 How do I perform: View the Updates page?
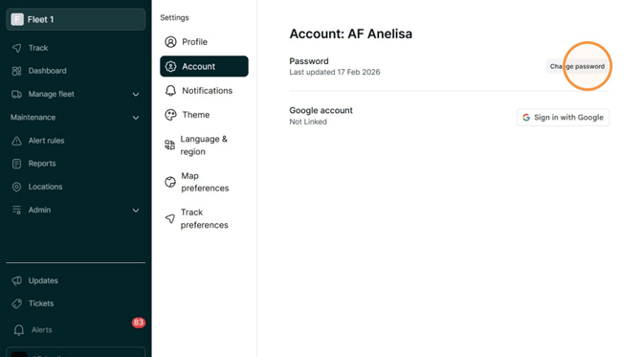[x=43, y=280]
